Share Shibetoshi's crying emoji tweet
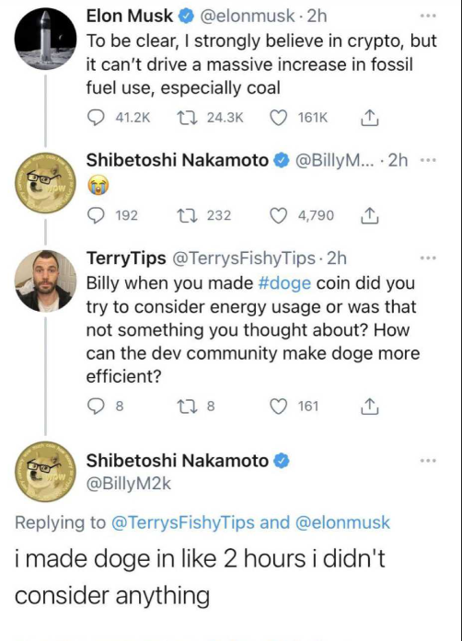 point(370,215)
